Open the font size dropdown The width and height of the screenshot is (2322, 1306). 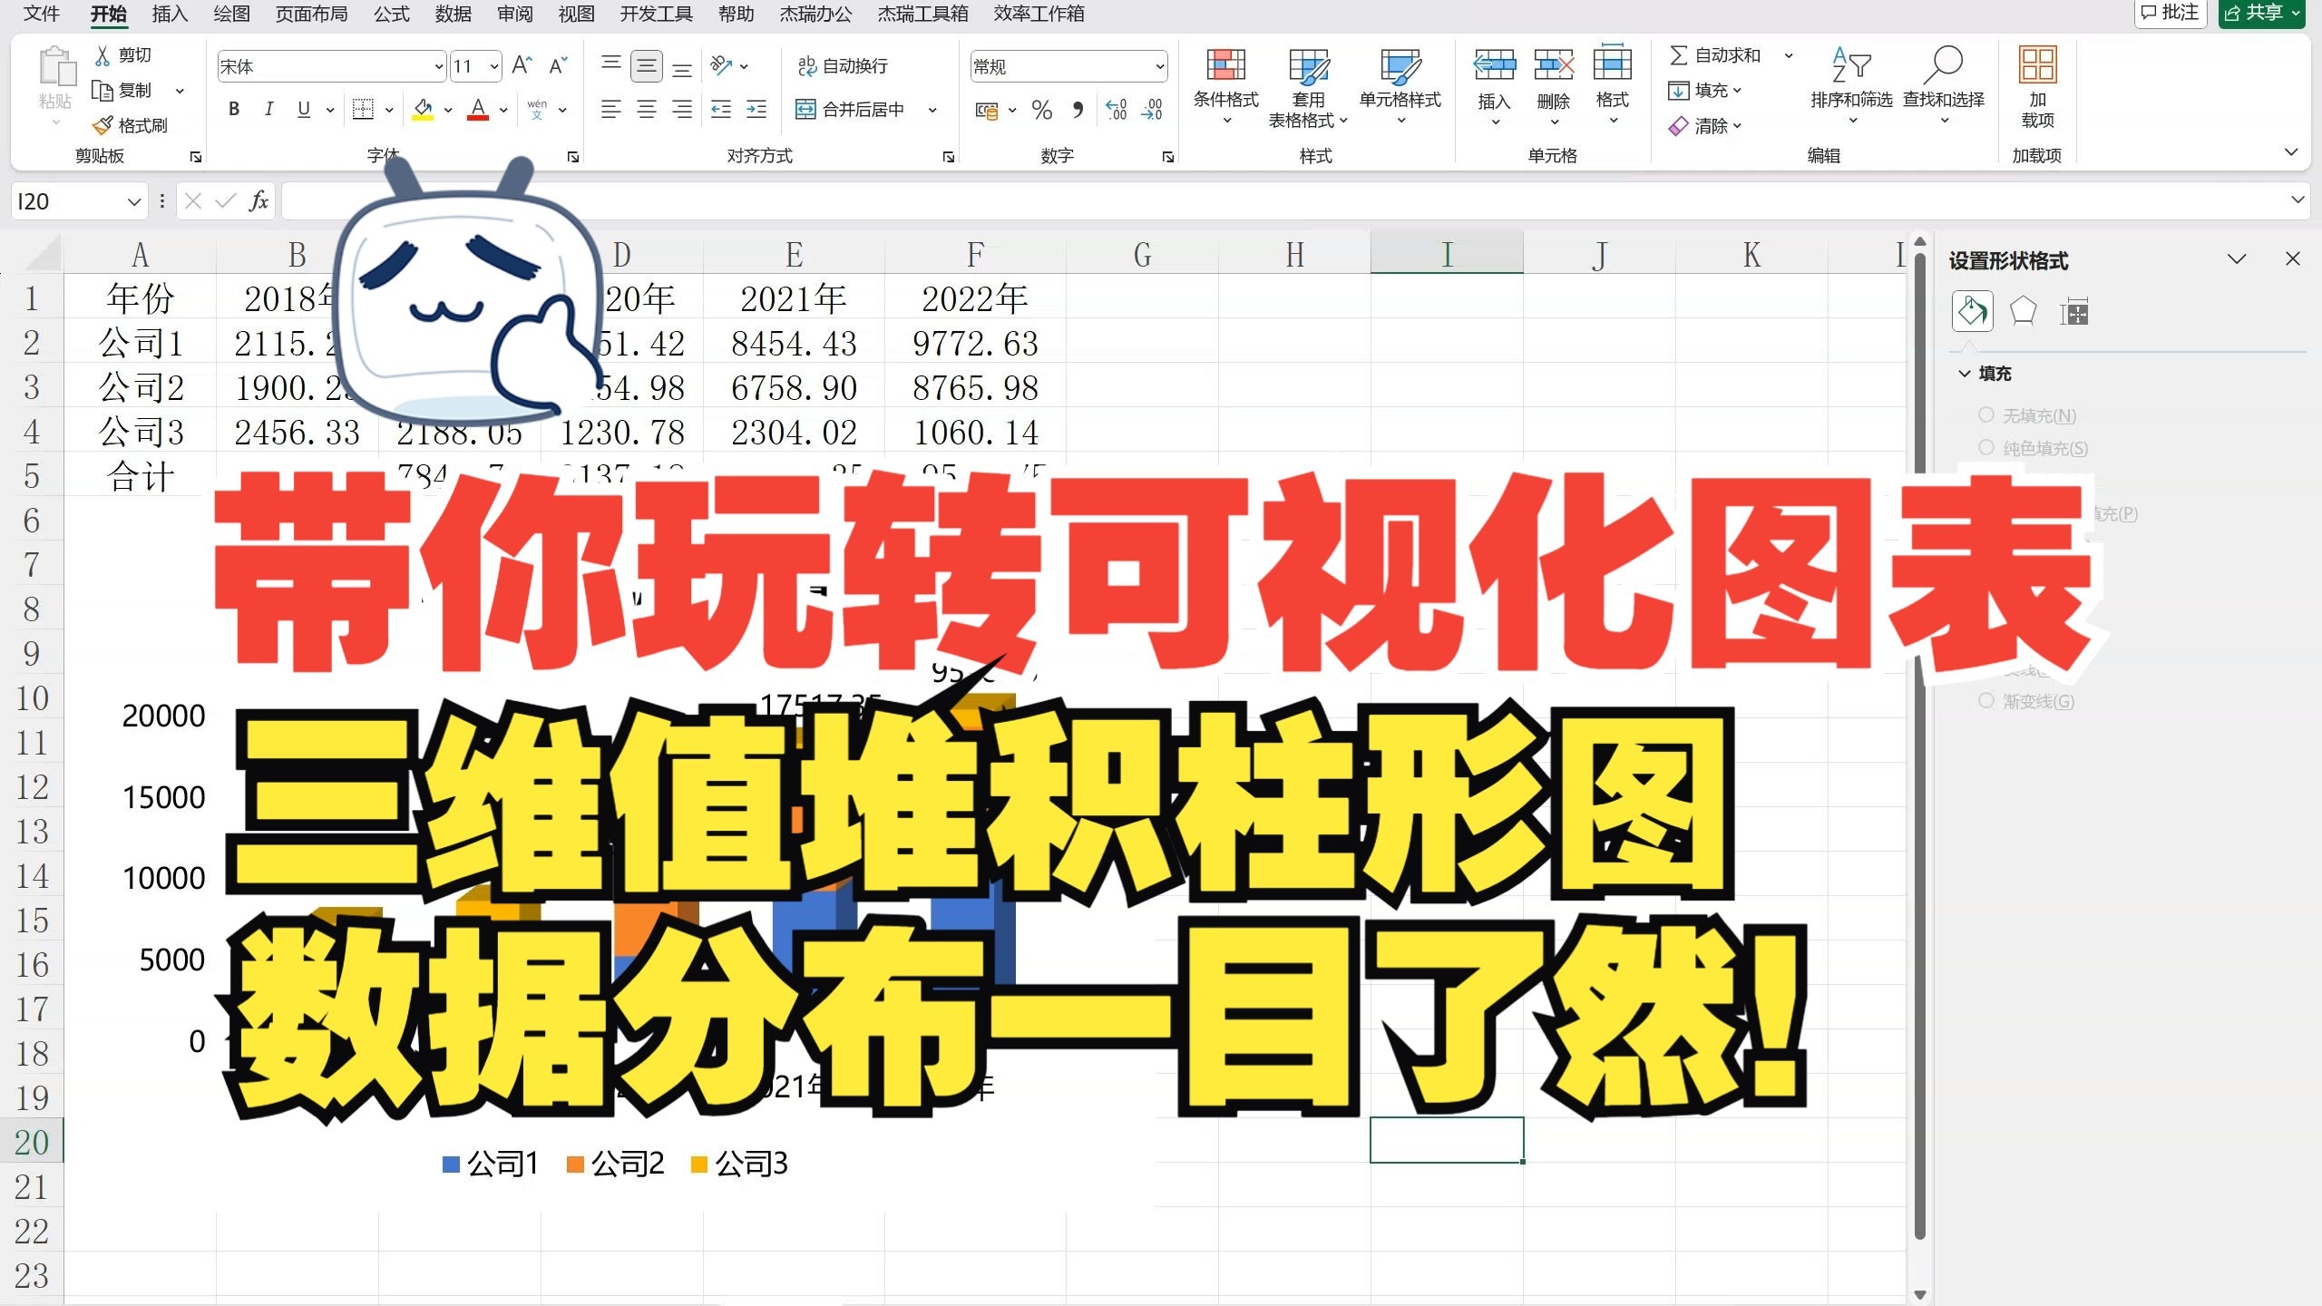point(494,66)
